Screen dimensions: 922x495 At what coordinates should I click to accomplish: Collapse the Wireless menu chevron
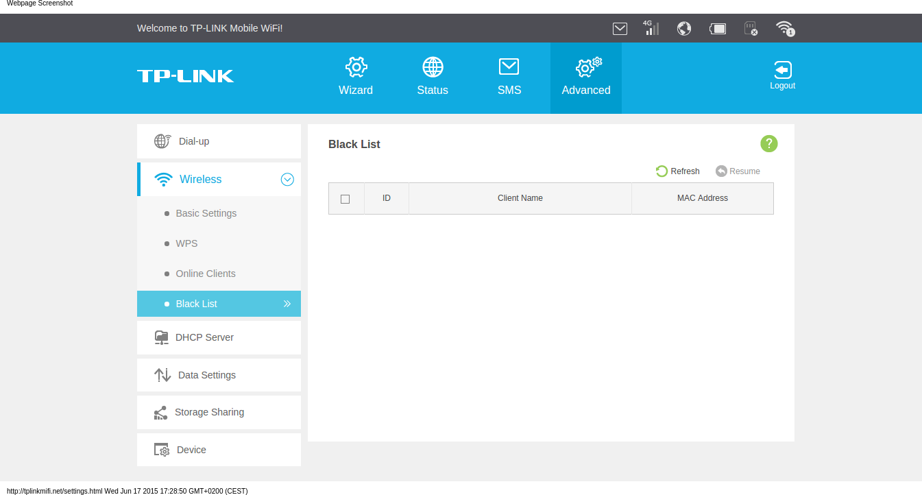pos(288,180)
